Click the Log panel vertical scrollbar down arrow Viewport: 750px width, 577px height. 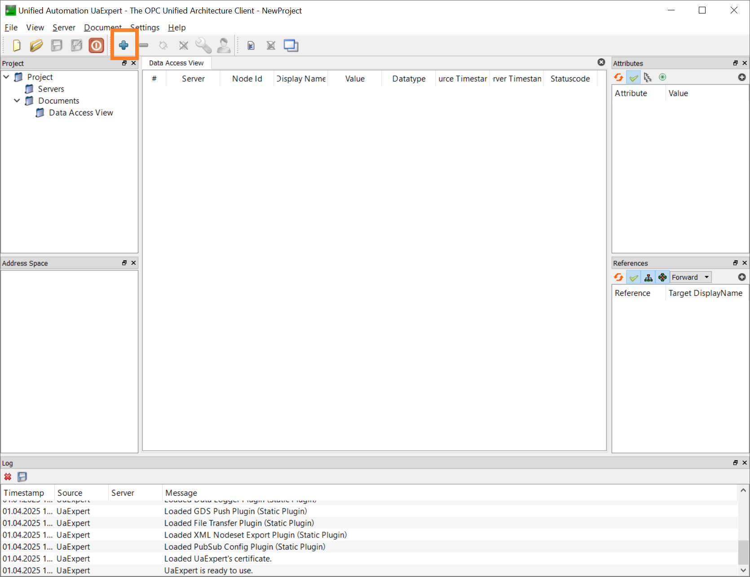click(x=743, y=570)
